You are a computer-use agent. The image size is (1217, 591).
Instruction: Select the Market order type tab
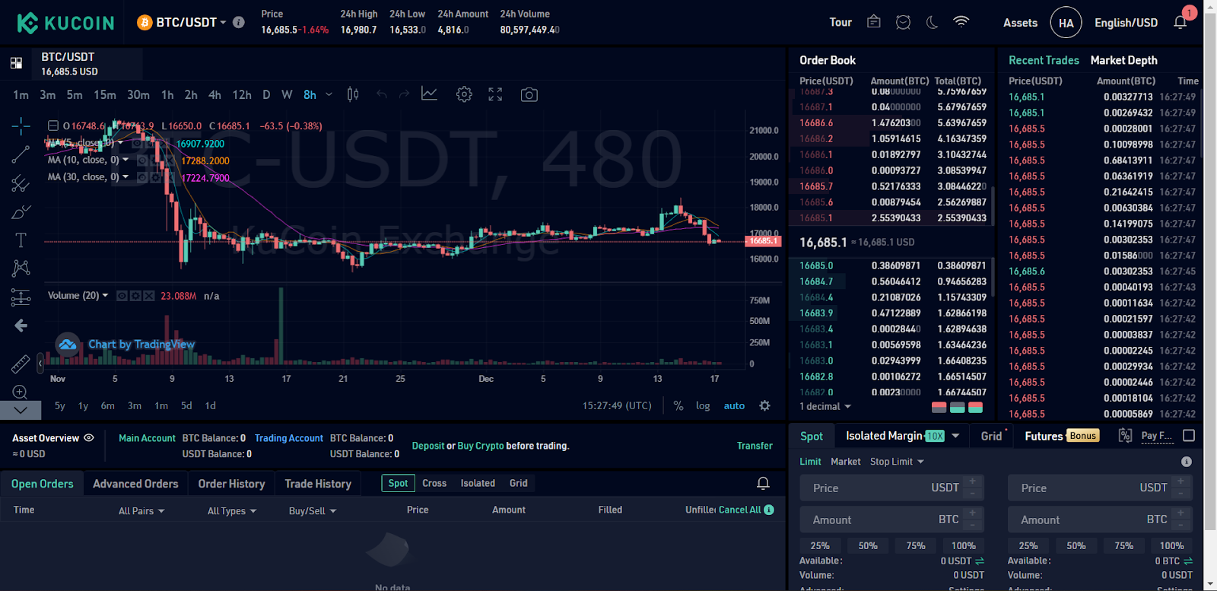point(846,462)
